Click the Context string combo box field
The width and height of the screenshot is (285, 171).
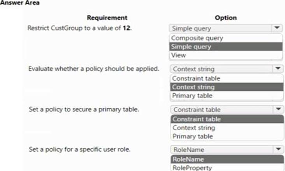221,69
